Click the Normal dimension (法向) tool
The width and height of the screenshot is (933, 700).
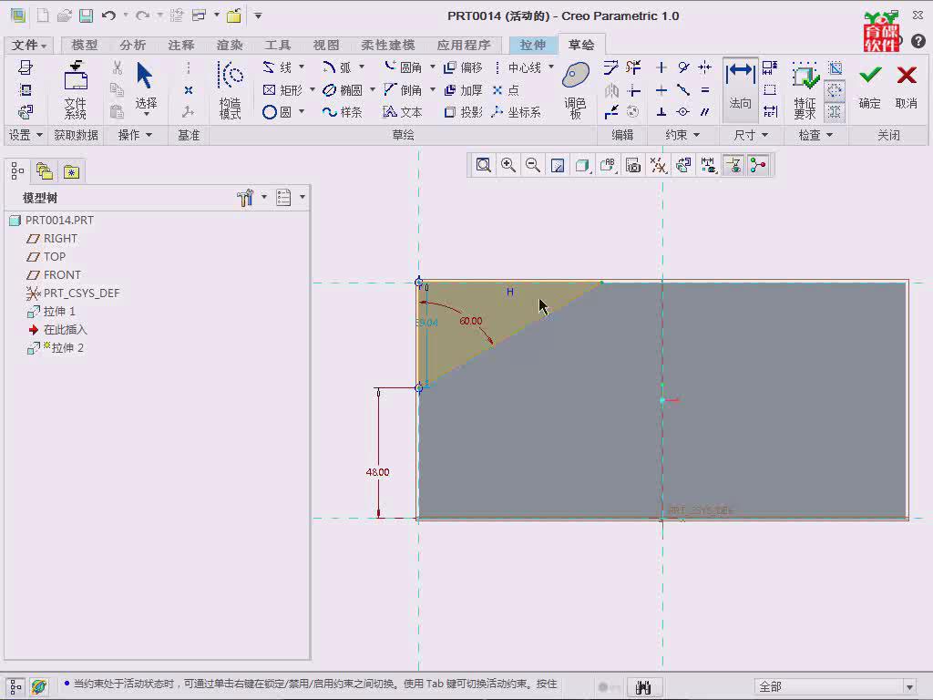tap(740, 89)
